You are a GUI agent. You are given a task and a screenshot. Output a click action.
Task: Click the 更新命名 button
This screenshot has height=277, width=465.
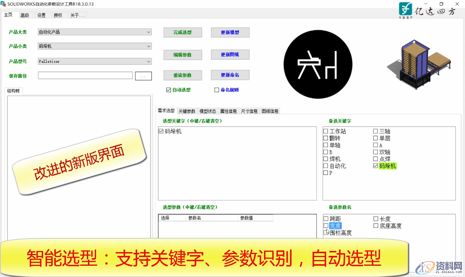click(230, 75)
